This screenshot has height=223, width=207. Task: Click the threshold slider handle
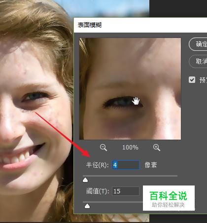[87, 206]
